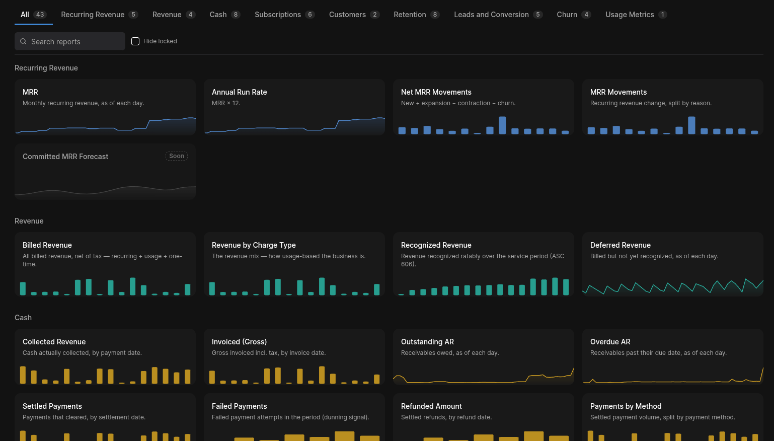Viewport: 774px width, 441px height.
Task: Click the Revenue section heading
Action: tap(29, 221)
